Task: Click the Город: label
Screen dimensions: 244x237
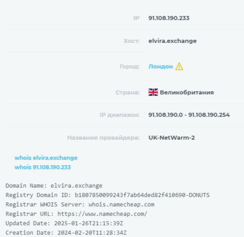Action: pyautogui.click(x=129, y=67)
